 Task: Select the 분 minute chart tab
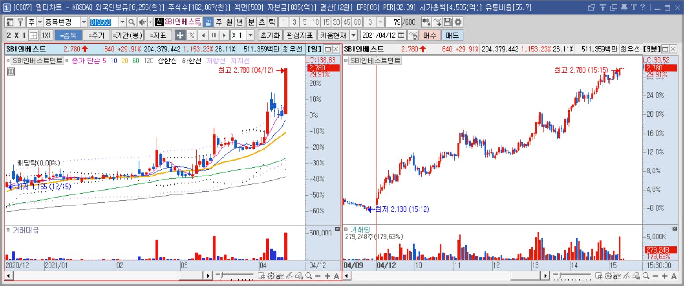point(251,22)
